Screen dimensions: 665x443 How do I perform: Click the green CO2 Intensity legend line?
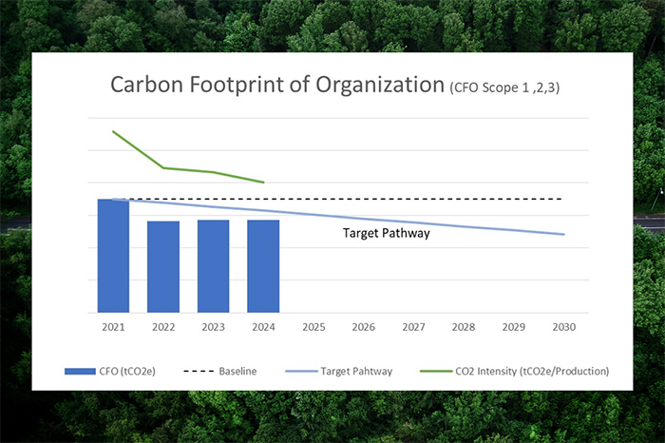tap(436, 372)
